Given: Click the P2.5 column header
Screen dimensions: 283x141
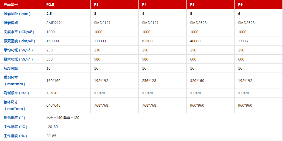Looking at the screenshot, I should tap(50, 5).
